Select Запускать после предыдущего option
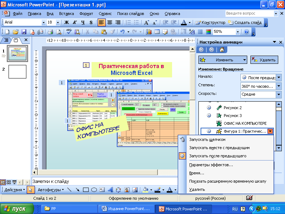The image size is (285, 214). click(x=226, y=156)
